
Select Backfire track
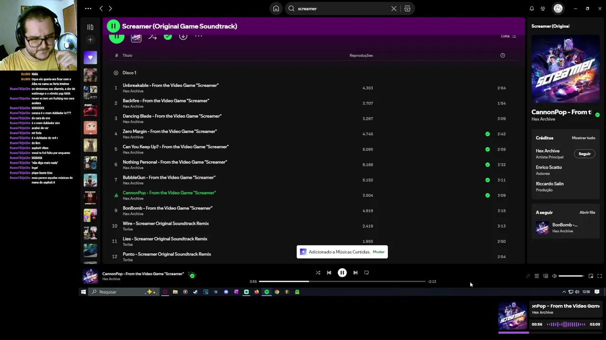[312, 103]
